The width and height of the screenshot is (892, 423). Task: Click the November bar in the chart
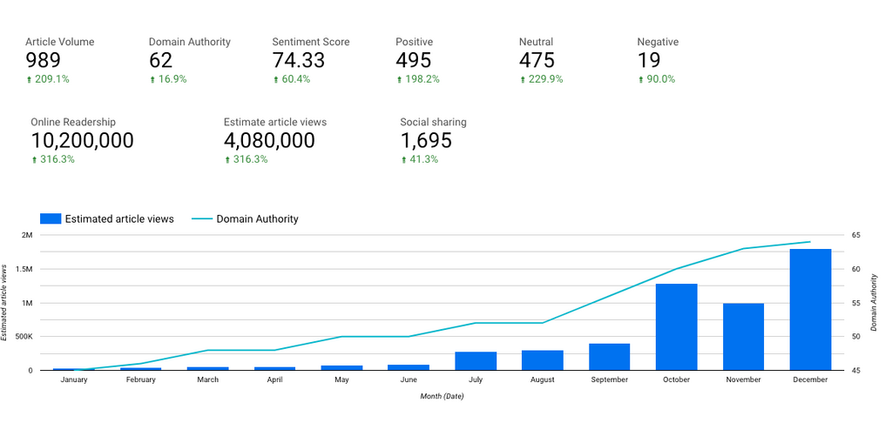click(743, 337)
